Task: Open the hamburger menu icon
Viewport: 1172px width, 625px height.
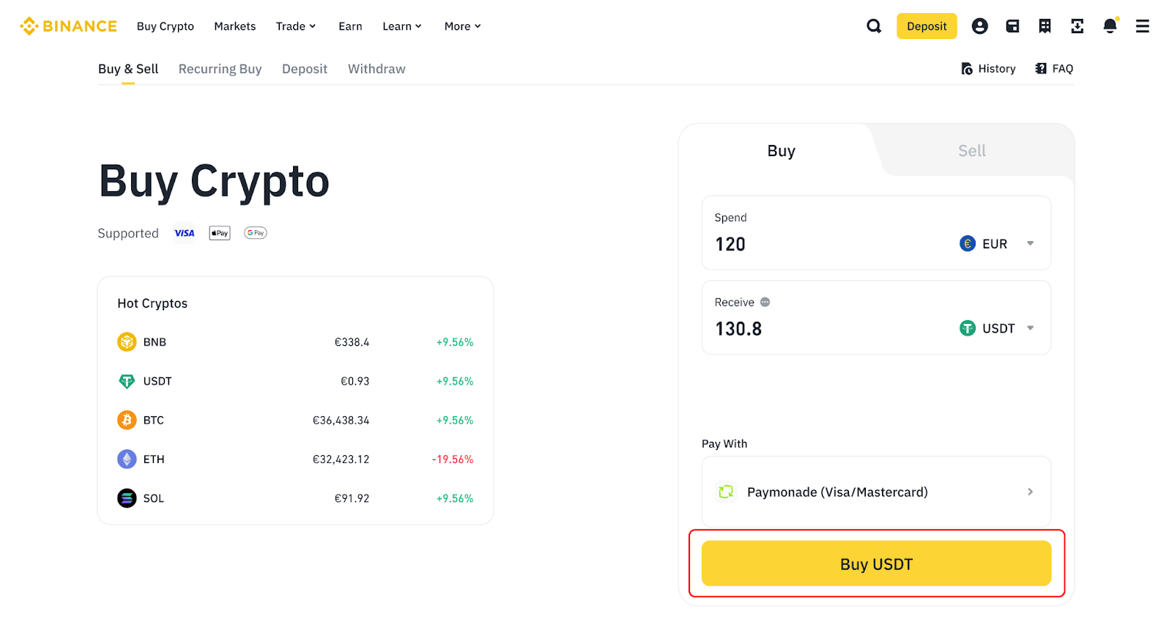Action: click(x=1142, y=26)
